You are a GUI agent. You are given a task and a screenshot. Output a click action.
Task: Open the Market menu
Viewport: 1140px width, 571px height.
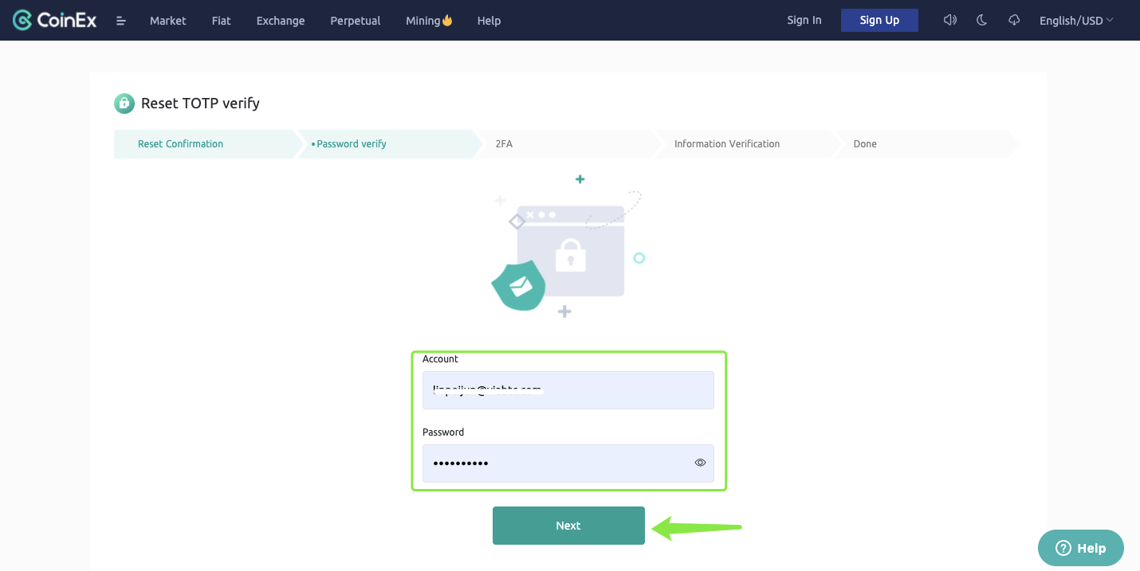167,21
